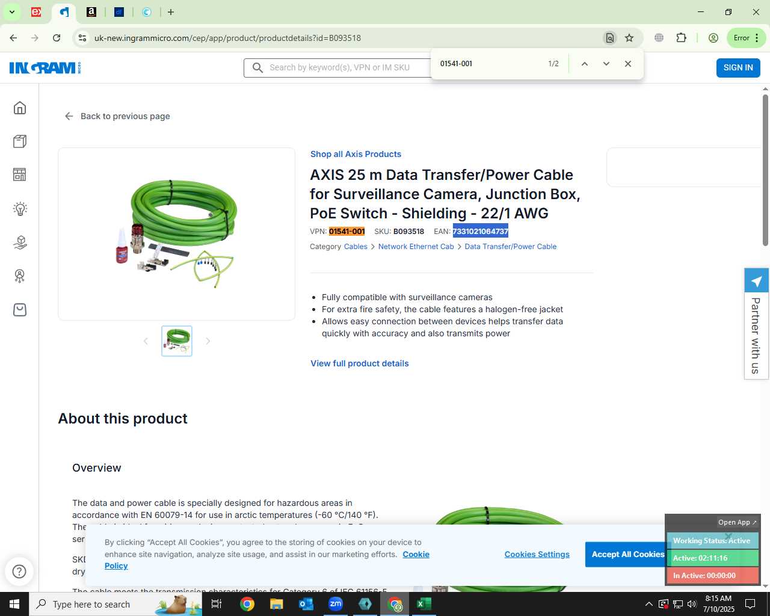Show next product image with right chevron
Image resolution: width=770 pixels, height=616 pixels.
[x=208, y=341]
